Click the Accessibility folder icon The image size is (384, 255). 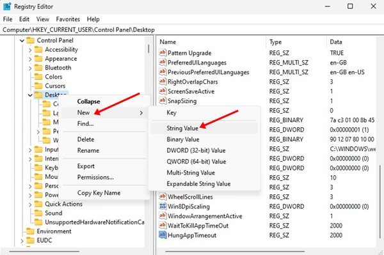coord(38,50)
